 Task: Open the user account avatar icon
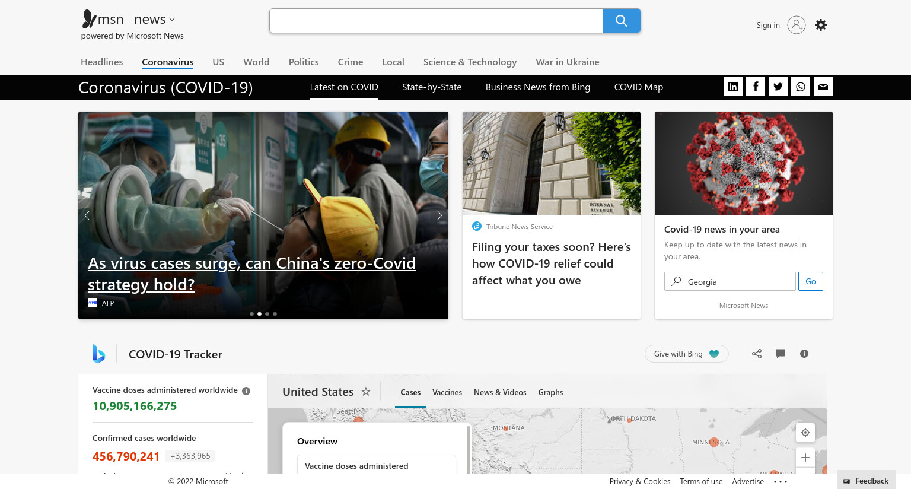796,25
